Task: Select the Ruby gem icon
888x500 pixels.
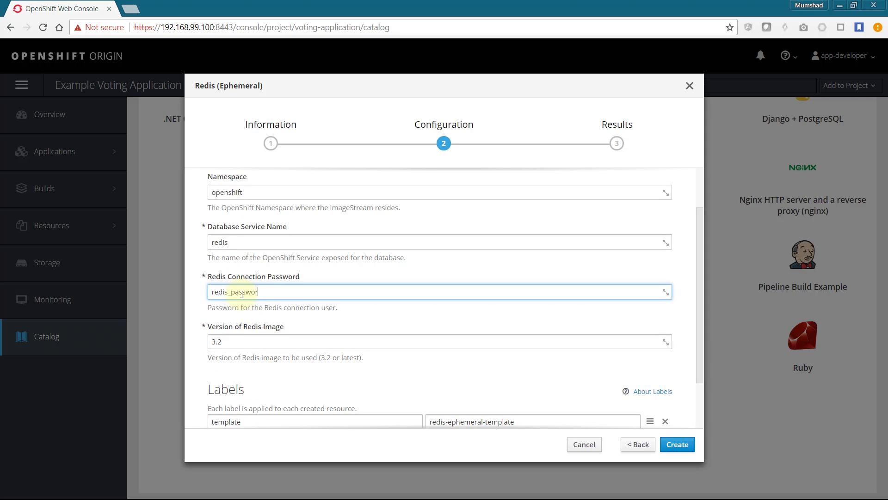Action: point(802,336)
